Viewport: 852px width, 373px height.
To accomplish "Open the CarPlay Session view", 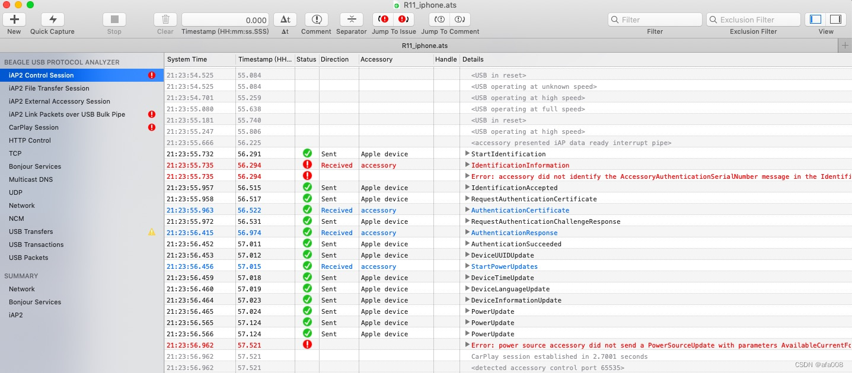I will point(82,127).
